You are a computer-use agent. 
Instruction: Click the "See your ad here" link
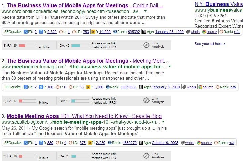pos(210,44)
